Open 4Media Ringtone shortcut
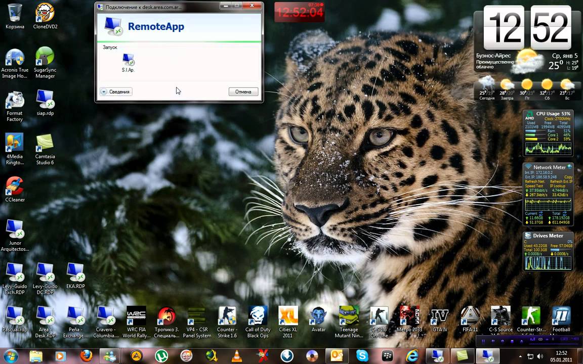The image size is (583, 364). point(15,149)
